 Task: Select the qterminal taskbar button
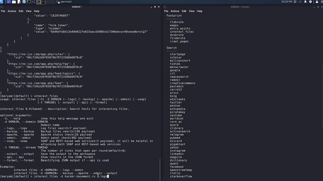pyautogui.click(x=64, y=2)
